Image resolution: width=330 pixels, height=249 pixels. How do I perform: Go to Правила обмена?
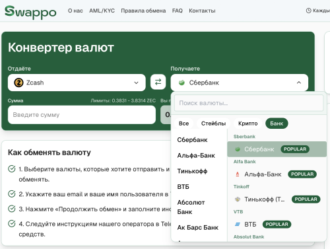click(x=143, y=11)
